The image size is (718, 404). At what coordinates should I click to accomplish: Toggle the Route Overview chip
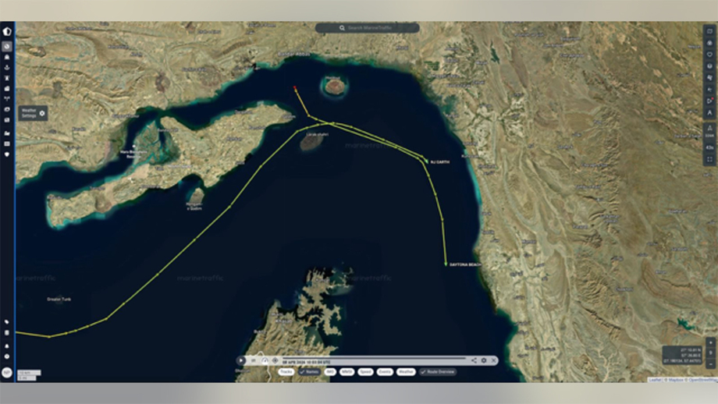point(438,372)
